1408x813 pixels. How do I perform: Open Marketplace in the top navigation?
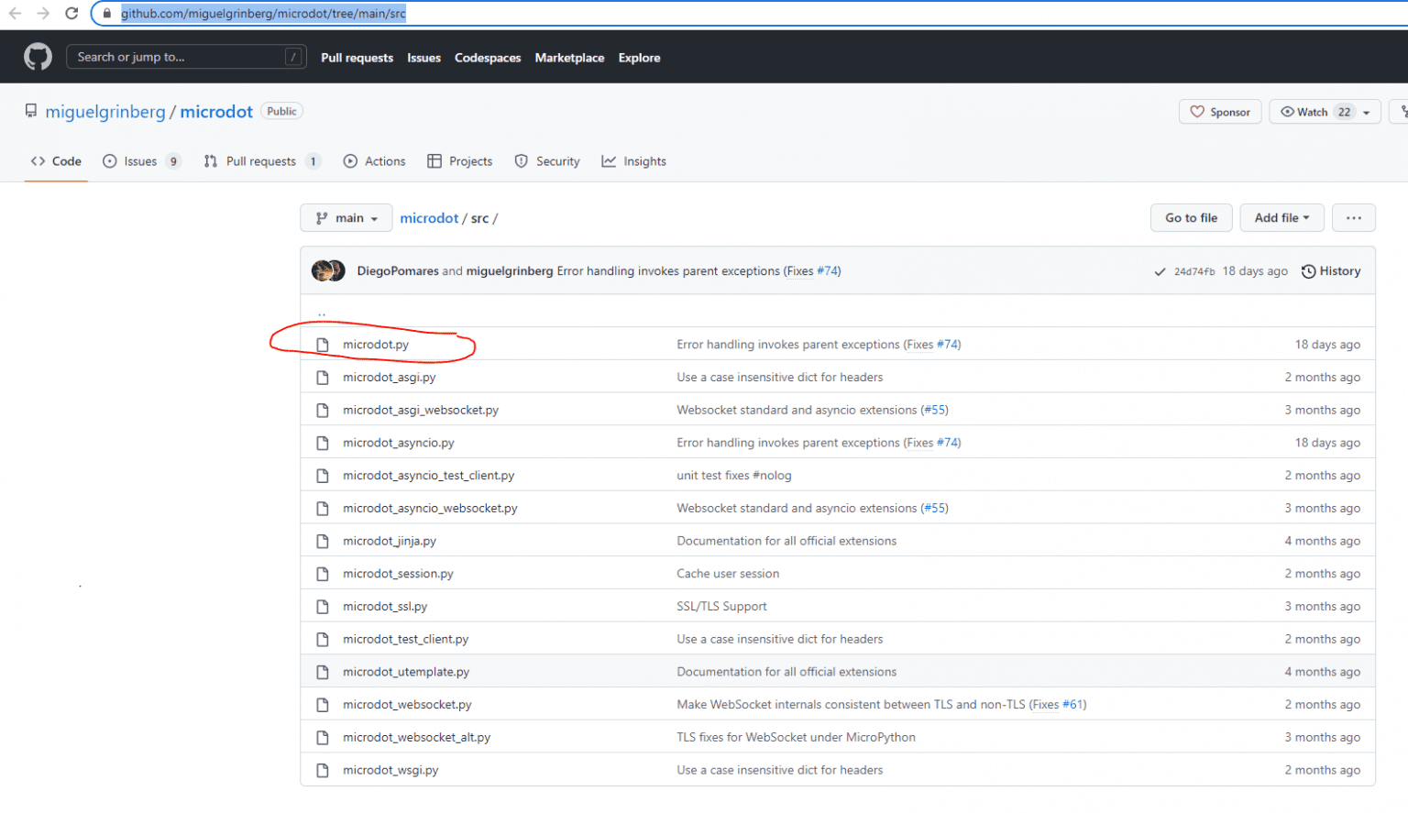coord(569,58)
